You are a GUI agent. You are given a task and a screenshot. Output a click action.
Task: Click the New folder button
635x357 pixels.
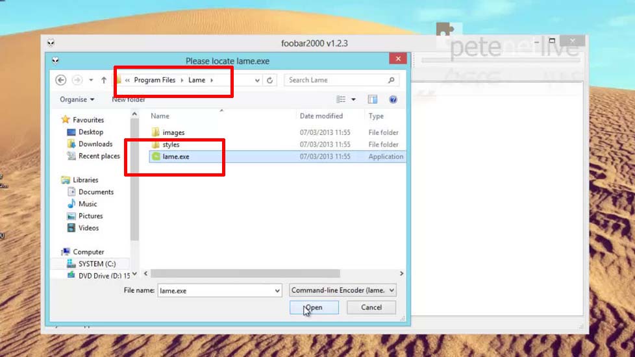(129, 99)
